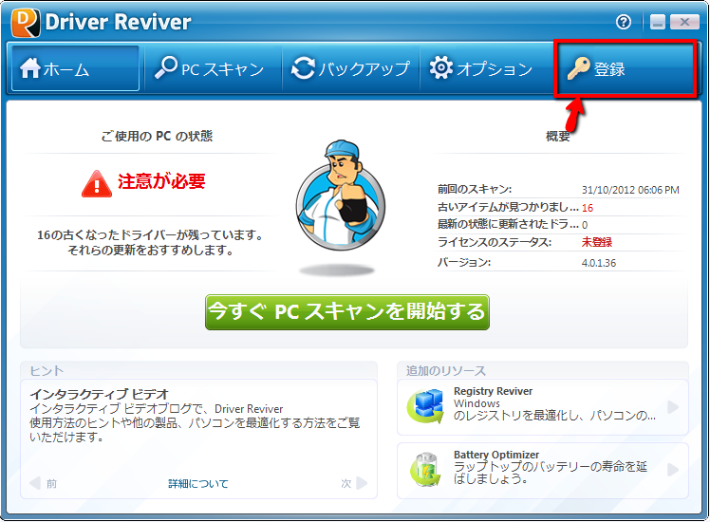Image resolution: width=710 pixels, height=522 pixels.
Task: Close the Driver Reviver window
Action: click(x=684, y=22)
